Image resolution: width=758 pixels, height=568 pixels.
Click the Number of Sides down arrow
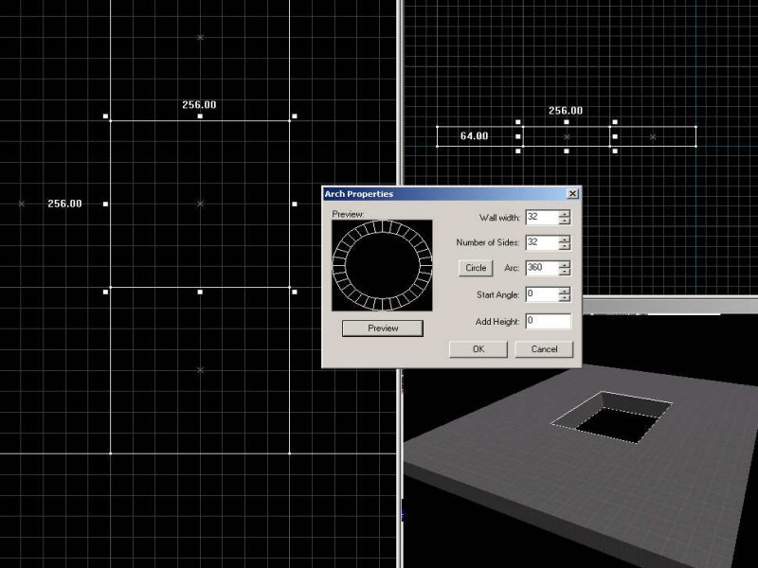pos(565,246)
